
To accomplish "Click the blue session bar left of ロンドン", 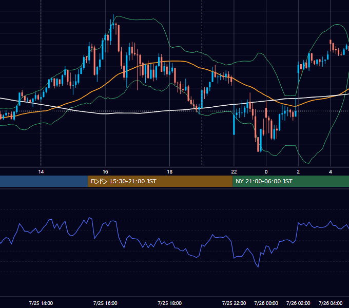I will point(44,181).
